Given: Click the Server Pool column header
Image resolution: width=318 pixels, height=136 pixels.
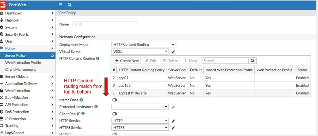Looking at the screenshot, I should click(177, 70).
